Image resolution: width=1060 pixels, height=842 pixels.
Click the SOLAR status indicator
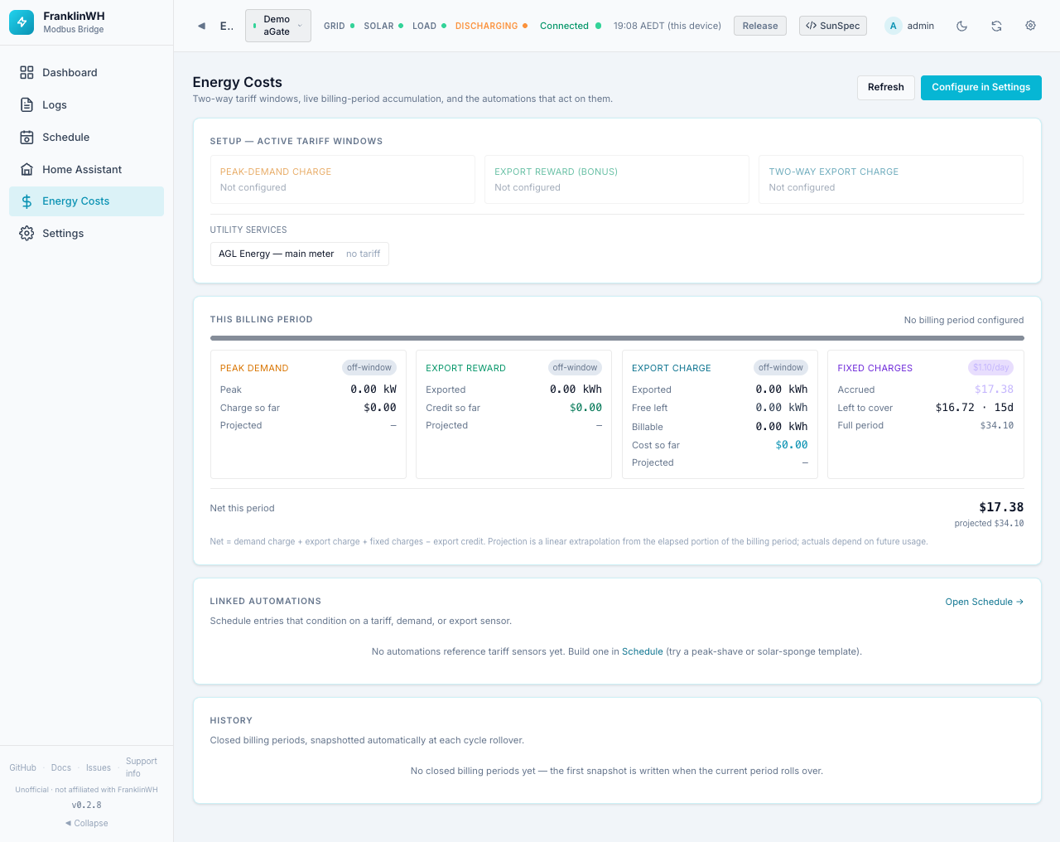coord(383,27)
